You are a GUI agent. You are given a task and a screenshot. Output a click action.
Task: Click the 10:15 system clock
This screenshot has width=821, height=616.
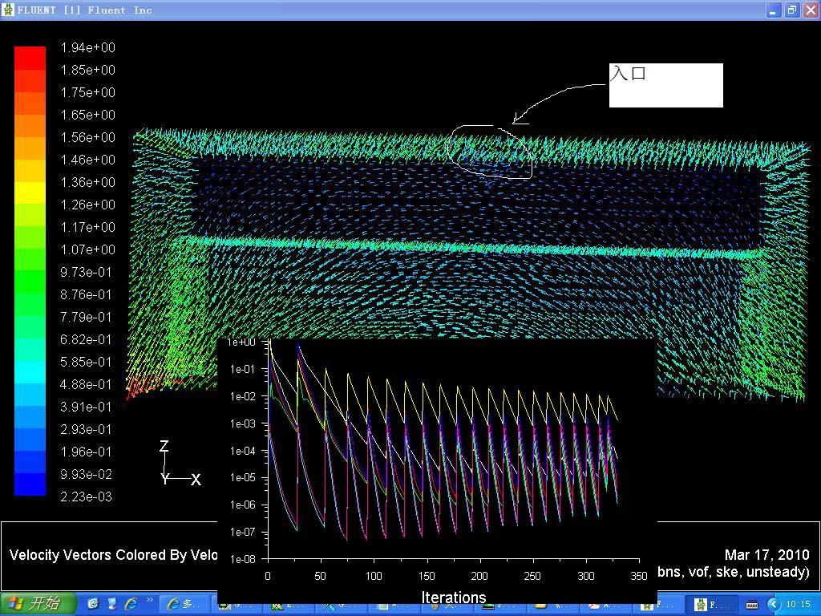(798, 604)
